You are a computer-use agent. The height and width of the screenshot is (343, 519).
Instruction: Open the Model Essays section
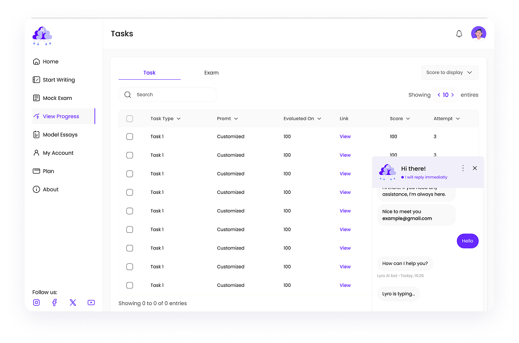pos(55,134)
